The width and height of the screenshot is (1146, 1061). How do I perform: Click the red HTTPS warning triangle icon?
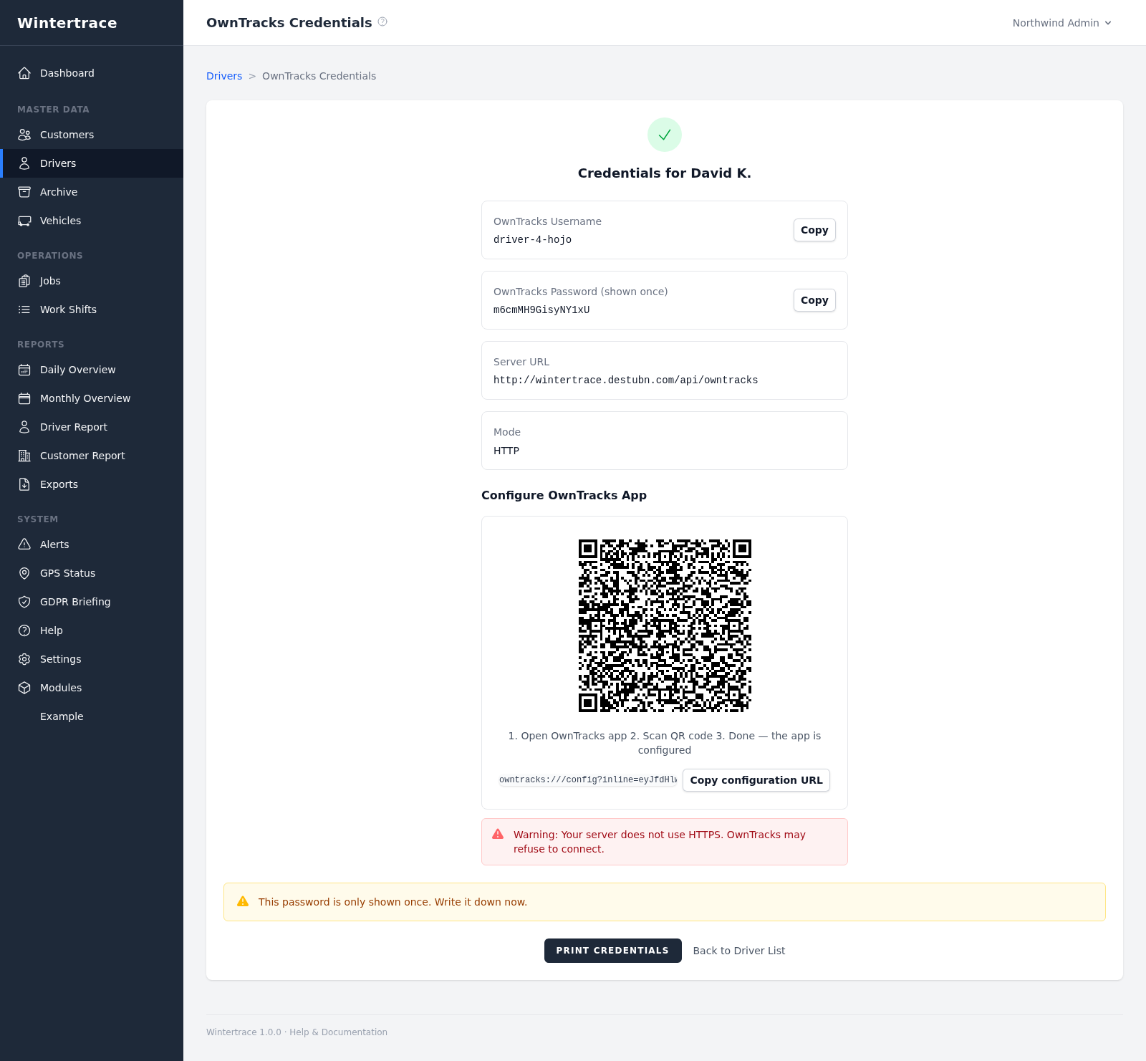click(498, 834)
